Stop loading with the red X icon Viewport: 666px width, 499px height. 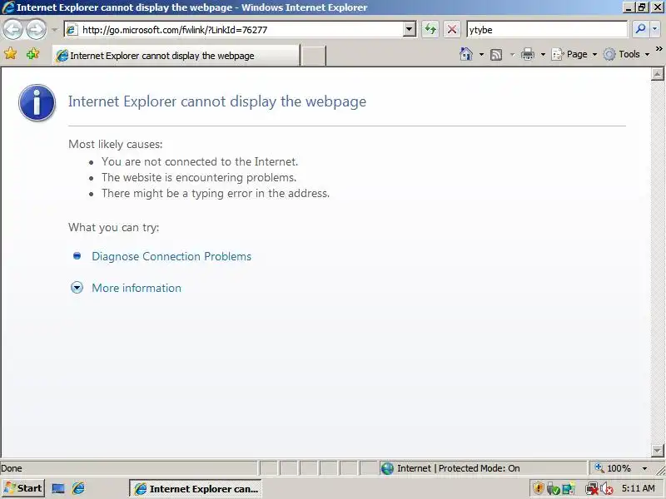tap(452, 30)
